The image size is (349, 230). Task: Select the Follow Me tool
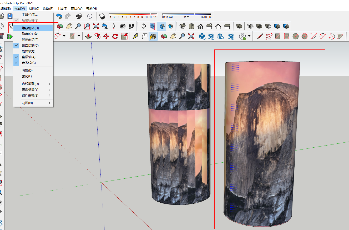pyautogui.click(x=98, y=36)
